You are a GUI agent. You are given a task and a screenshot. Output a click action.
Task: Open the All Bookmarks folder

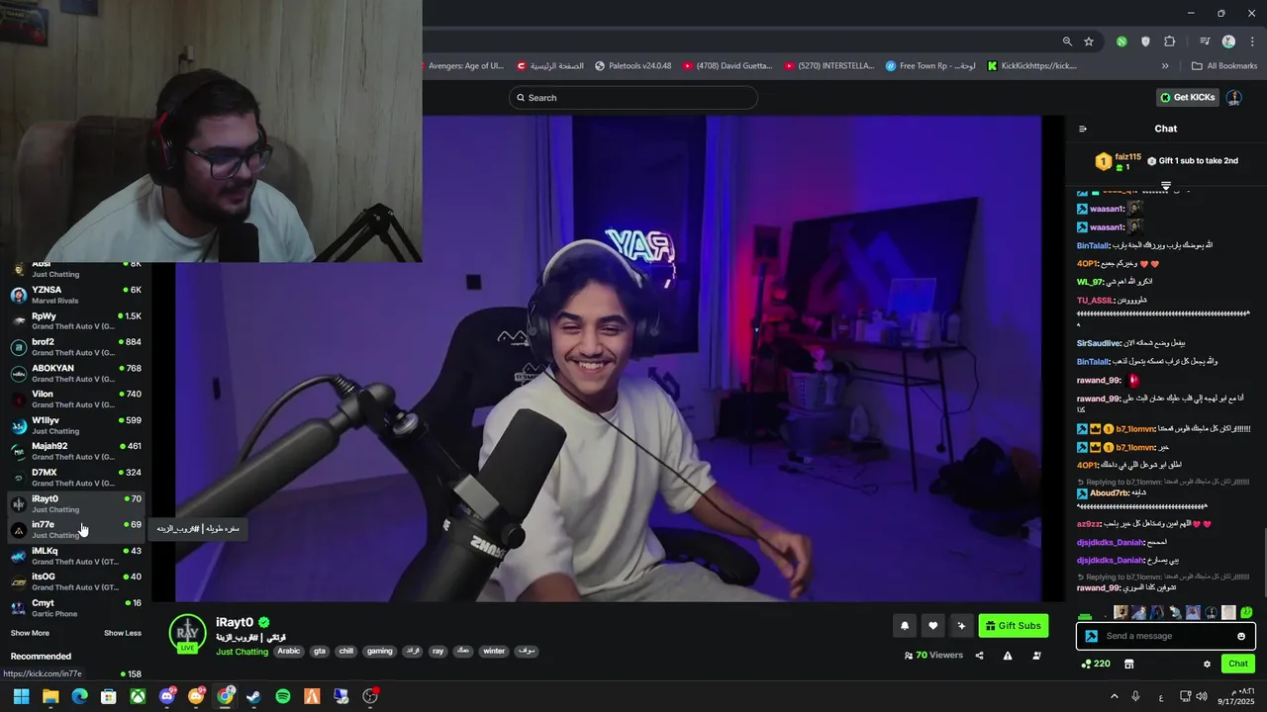point(1224,66)
